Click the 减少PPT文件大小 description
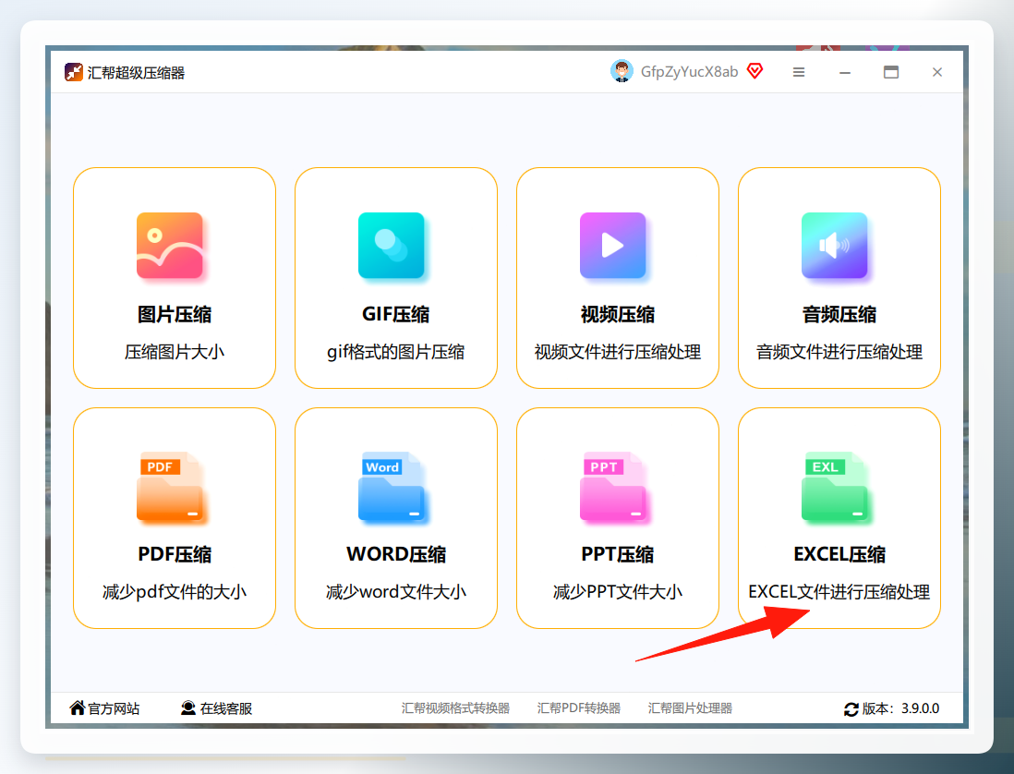 click(618, 592)
